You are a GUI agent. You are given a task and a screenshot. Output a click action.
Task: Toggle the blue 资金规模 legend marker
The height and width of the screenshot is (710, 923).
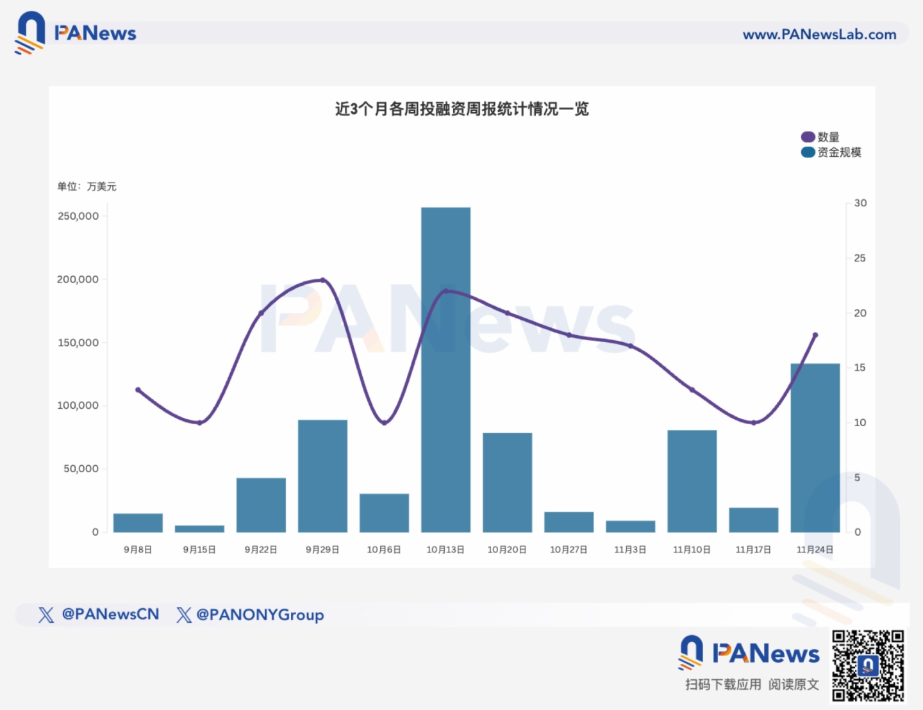[x=808, y=153]
